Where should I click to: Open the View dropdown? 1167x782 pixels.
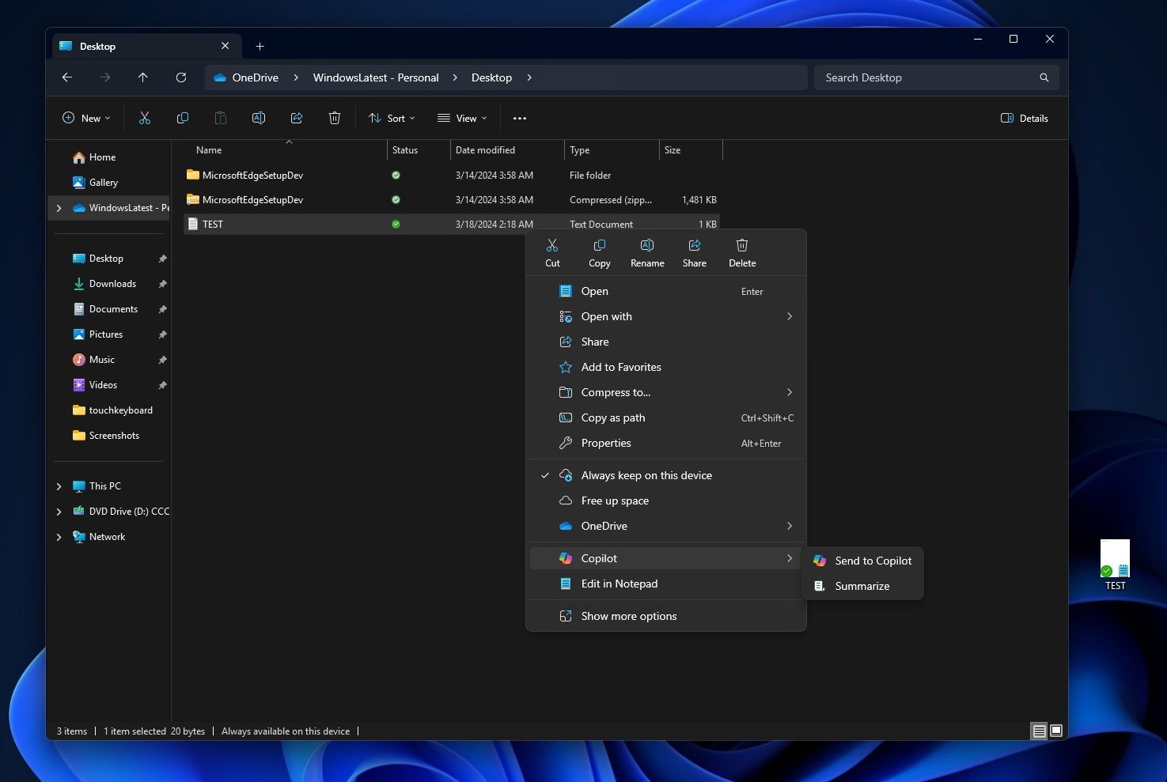tap(461, 118)
